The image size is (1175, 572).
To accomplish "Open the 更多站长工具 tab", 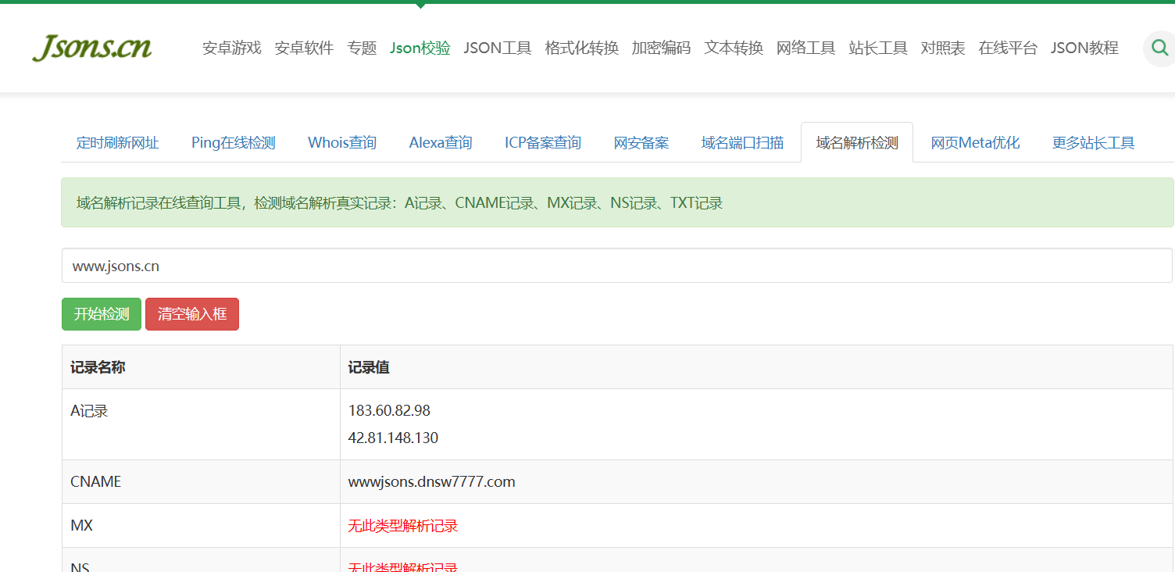I will click(1093, 143).
